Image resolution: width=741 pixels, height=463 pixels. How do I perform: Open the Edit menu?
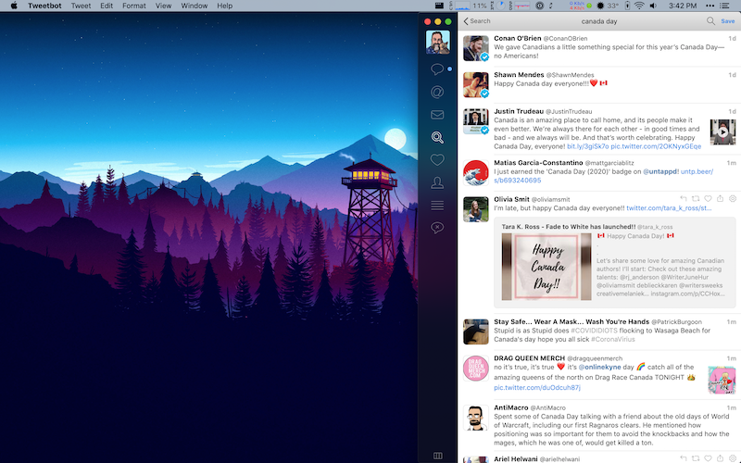(107, 6)
